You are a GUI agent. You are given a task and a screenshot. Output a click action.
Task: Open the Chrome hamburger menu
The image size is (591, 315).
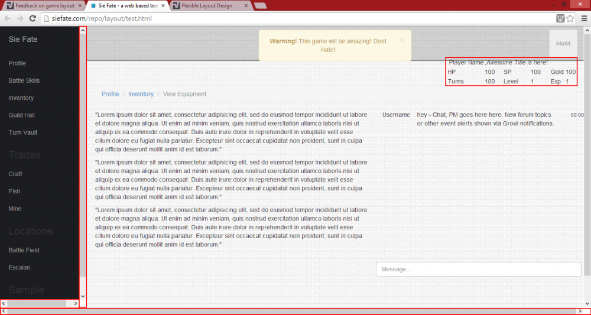point(583,19)
